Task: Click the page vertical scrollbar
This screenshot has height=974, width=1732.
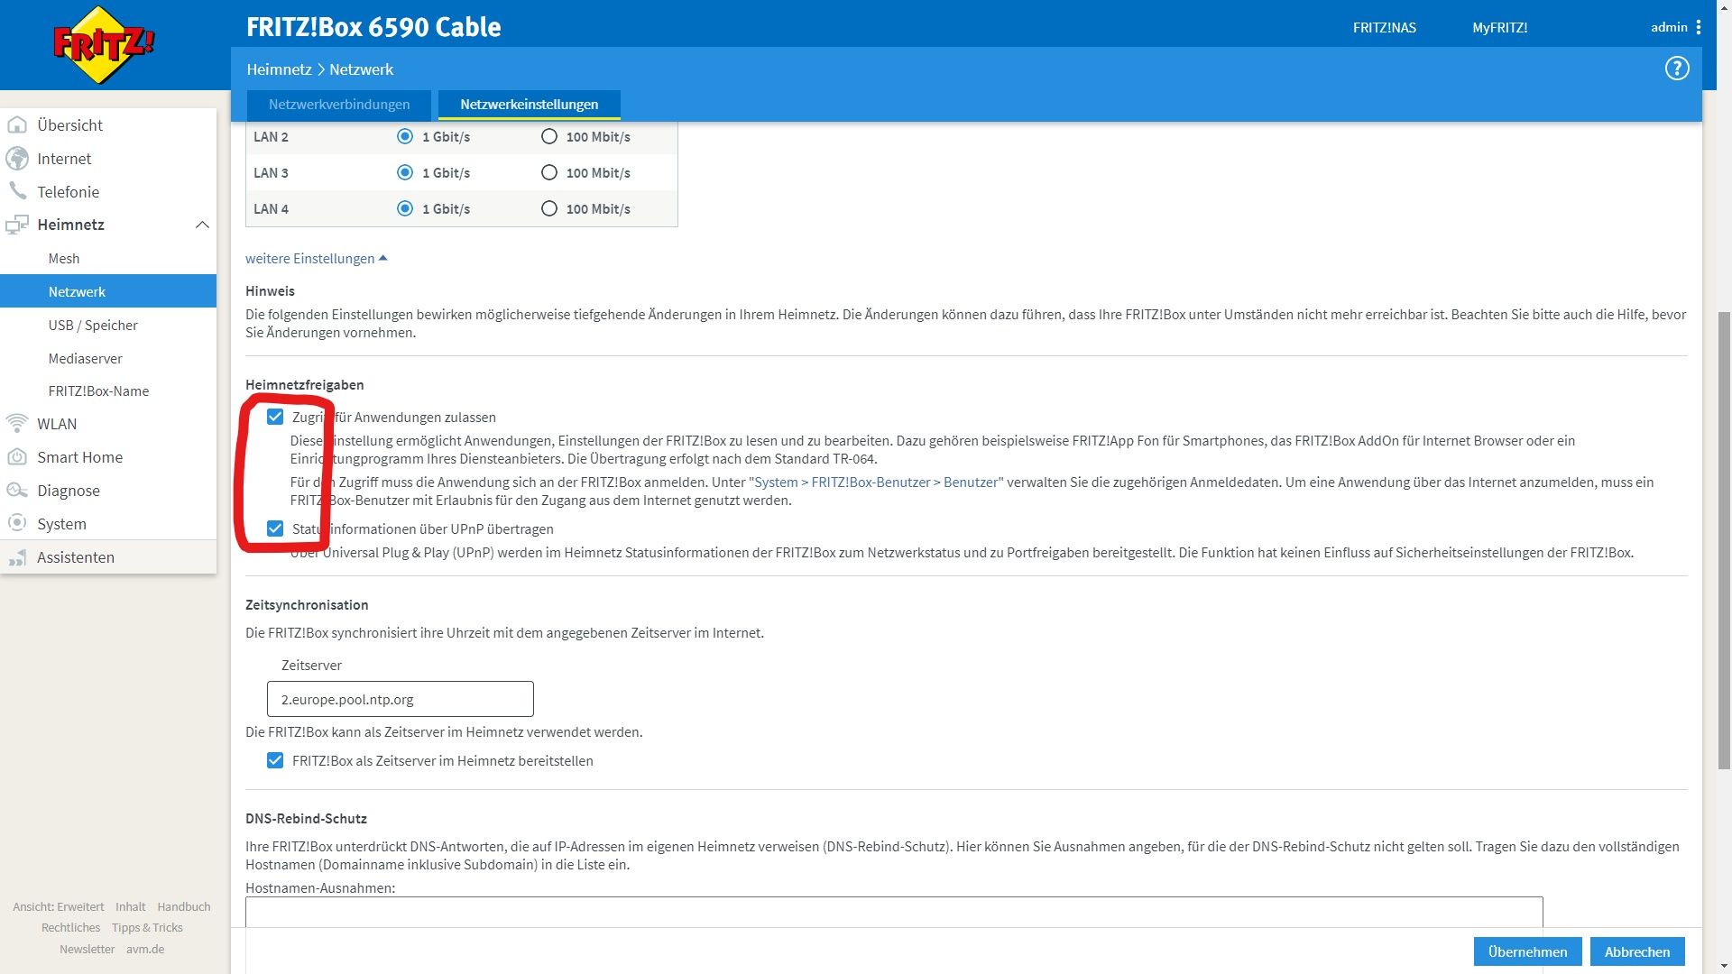Action: coord(1724,539)
